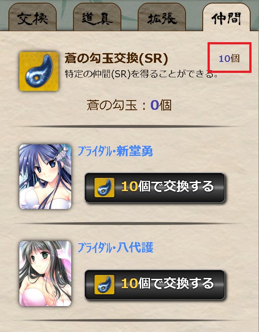Open ブライダル・八代護 character portrait
Viewport: 259px width, 332px height.
45,274
